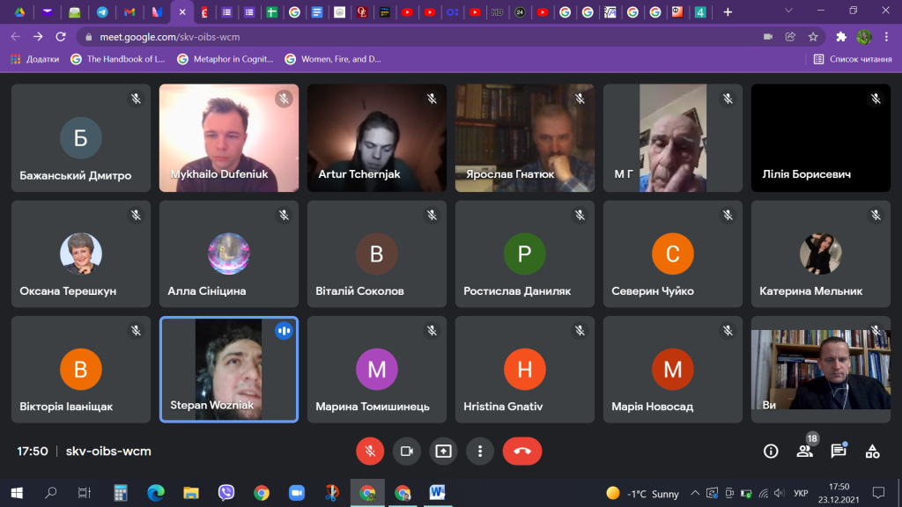Open the activities shapes icon

point(873,452)
